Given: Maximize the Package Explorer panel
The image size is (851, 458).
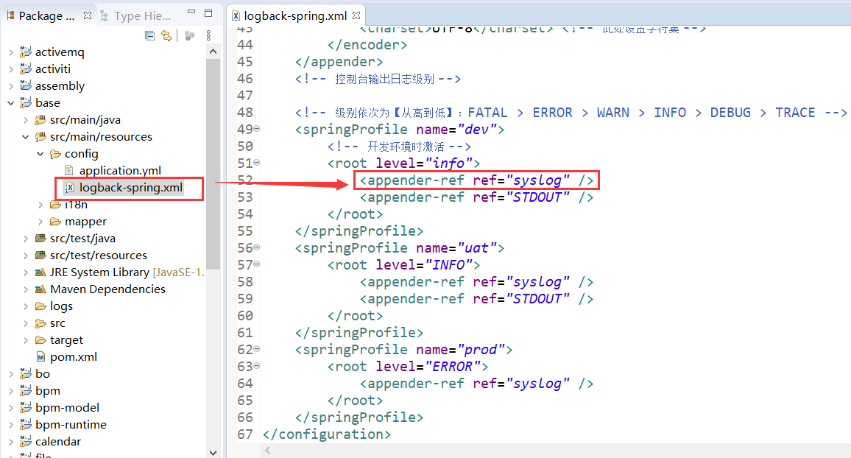Looking at the screenshot, I should pyautogui.click(x=208, y=13).
